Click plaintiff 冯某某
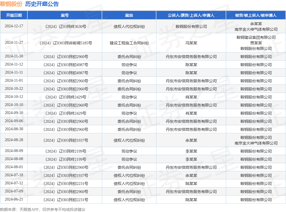This screenshot has width=286, height=212. 191,43
